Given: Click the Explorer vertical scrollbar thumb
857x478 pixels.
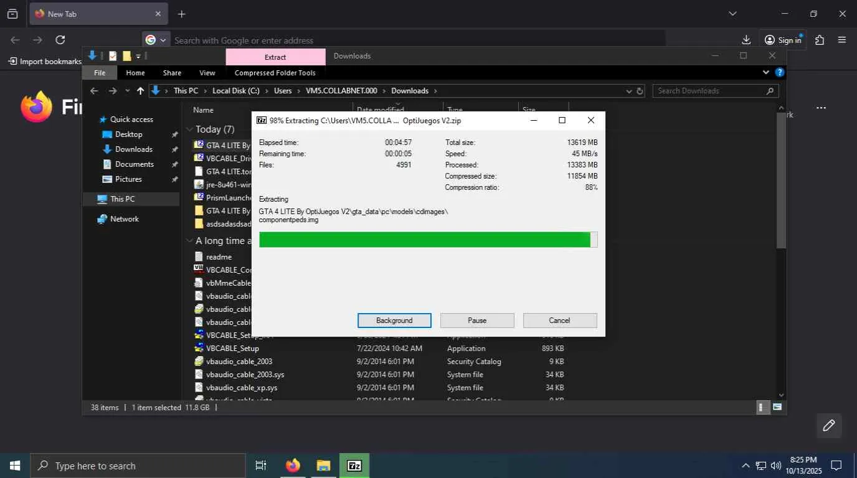Looking at the screenshot, I should point(782,180).
